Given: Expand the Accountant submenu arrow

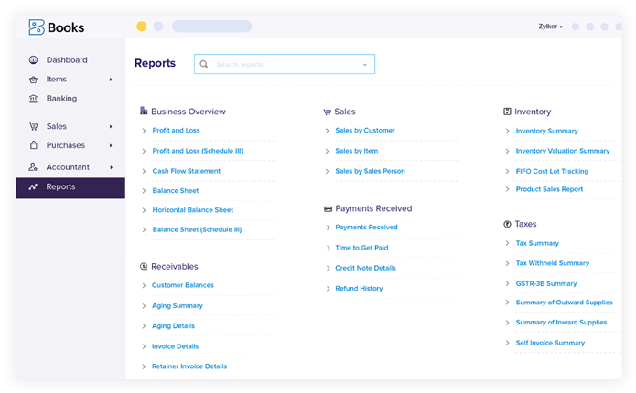Looking at the screenshot, I should pyautogui.click(x=111, y=167).
